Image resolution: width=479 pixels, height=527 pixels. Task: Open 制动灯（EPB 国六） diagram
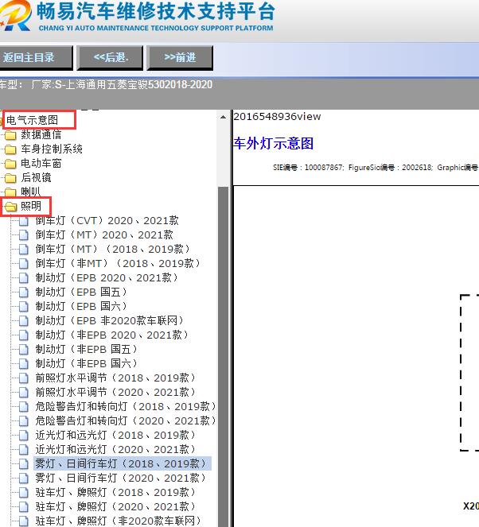click(81, 306)
